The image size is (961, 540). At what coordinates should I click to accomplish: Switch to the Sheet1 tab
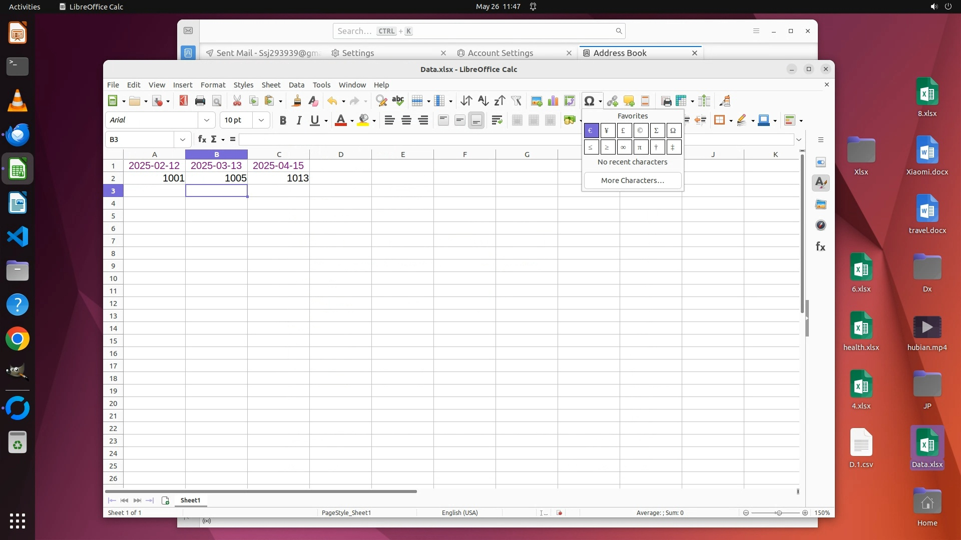(x=190, y=500)
